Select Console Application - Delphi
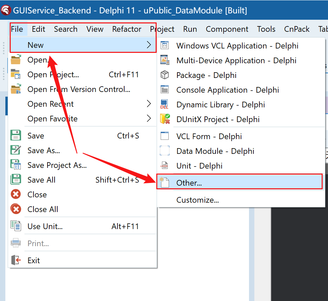This screenshot has width=328, height=301. pyautogui.click(x=241, y=90)
